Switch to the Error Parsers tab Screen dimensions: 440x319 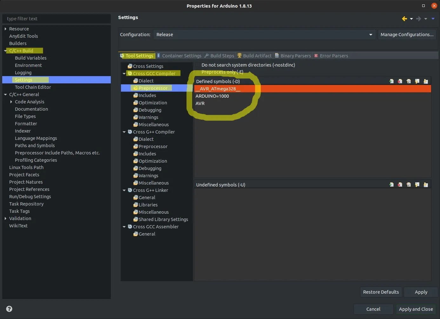pyautogui.click(x=331, y=56)
